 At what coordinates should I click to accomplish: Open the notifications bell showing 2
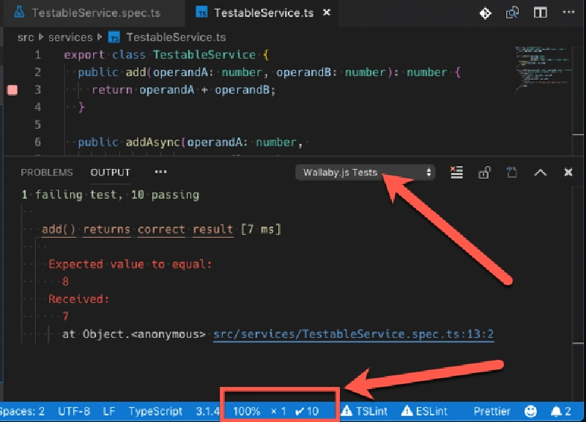(561, 410)
